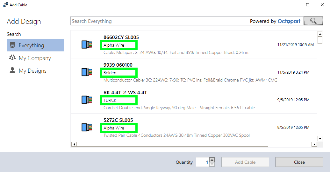Minimize the Add Cable window
This screenshot has height=172, width=330.
[x=293, y=5]
